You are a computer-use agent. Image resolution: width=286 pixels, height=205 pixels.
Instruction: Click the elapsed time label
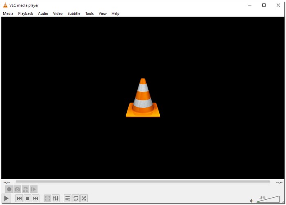[7, 182]
